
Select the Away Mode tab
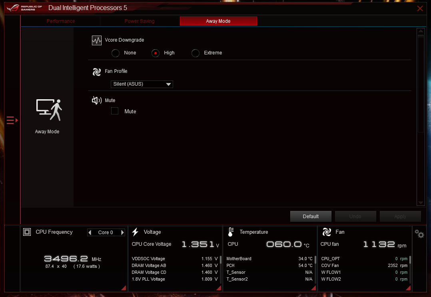tap(218, 21)
